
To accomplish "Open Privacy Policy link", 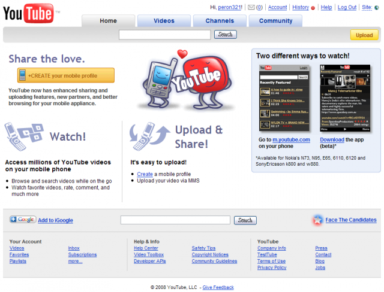I will coord(272,268).
